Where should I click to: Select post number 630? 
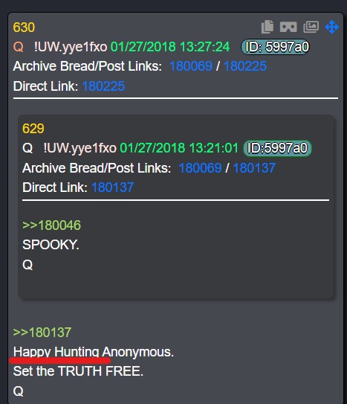(x=24, y=28)
